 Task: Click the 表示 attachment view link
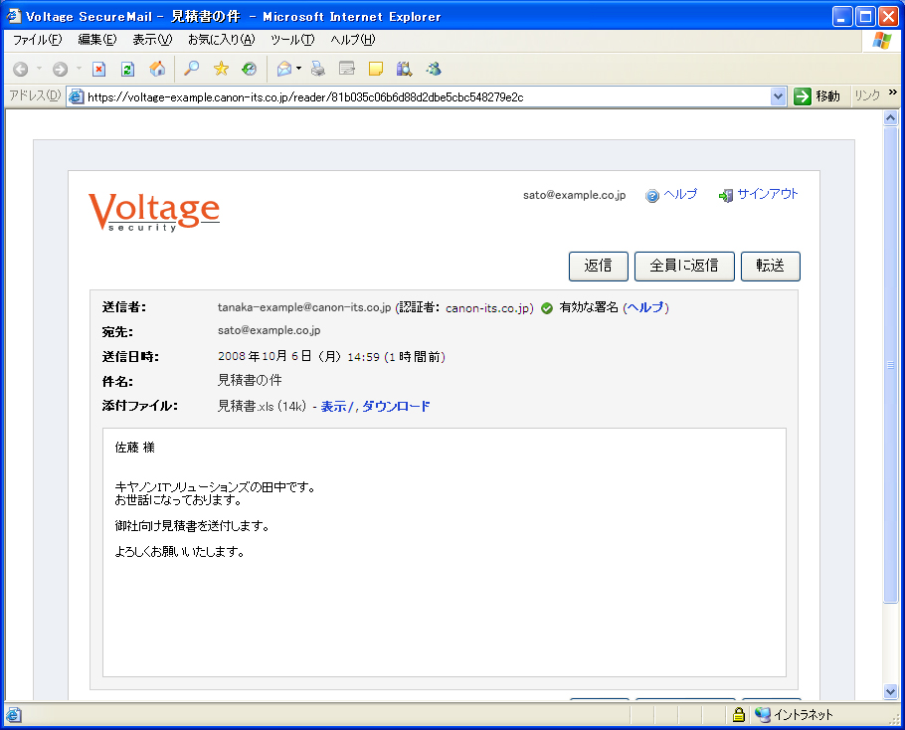(333, 407)
